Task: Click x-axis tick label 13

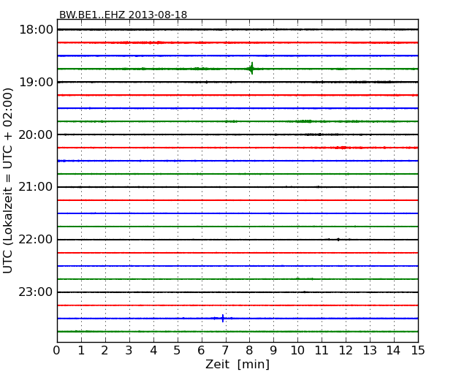Action: point(370,351)
